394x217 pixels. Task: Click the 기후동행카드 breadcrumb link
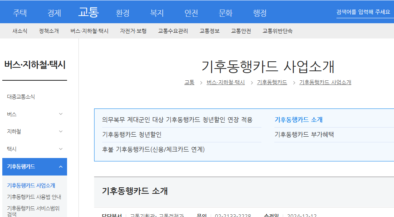tap(272, 82)
